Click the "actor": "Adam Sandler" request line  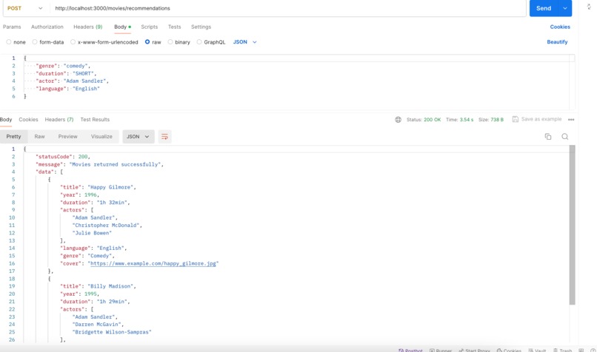tap(72, 81)
